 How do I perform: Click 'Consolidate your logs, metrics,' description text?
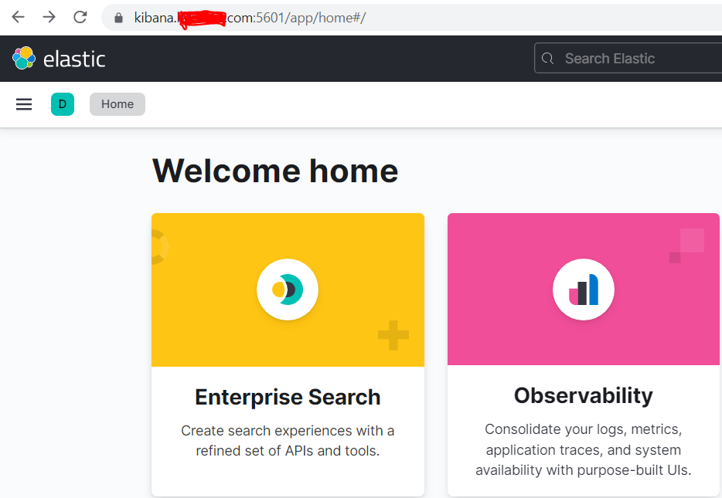pos(584,429)
